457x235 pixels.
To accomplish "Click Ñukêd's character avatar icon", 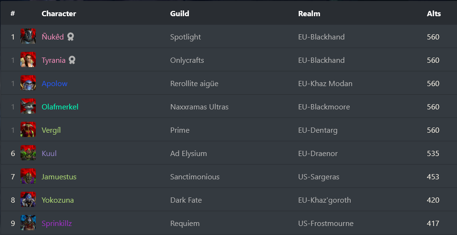I will [28, 37].
